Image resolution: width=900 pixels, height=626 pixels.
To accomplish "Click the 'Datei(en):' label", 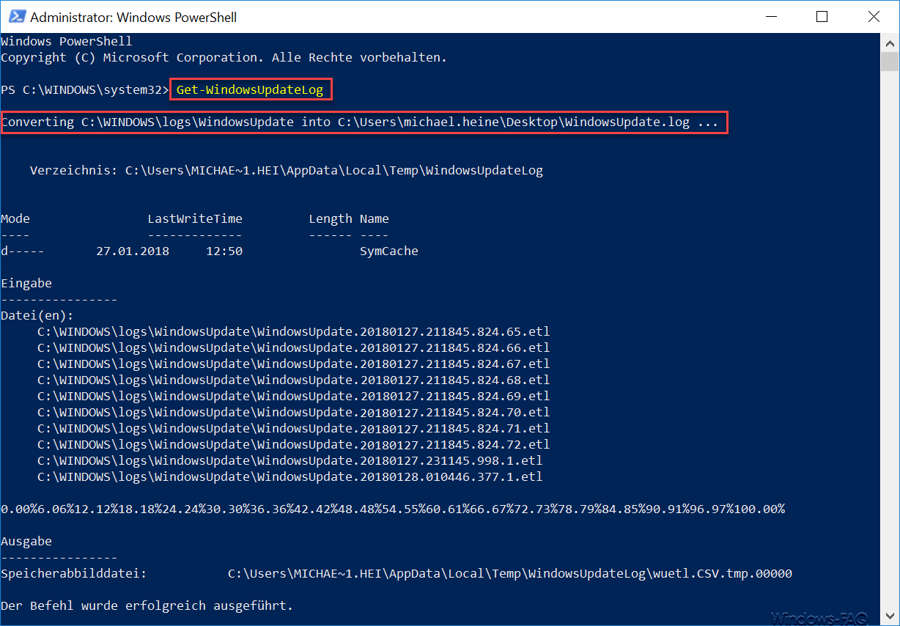I will (x=37, y=315).
